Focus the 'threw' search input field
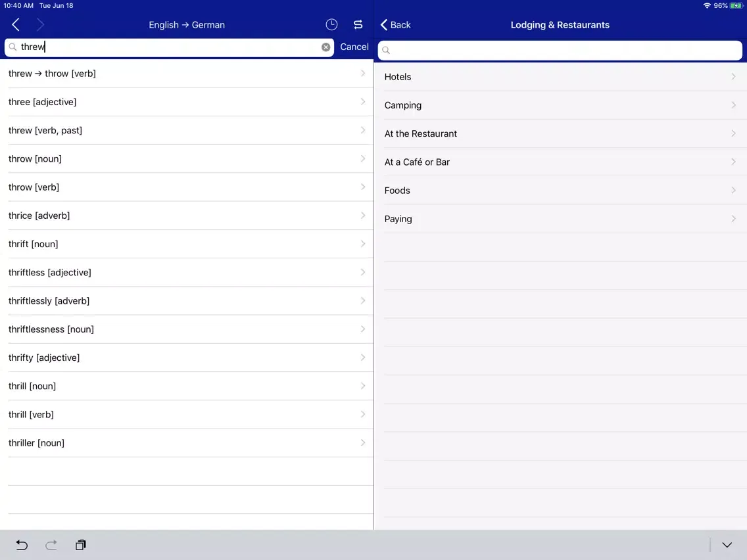 tap(169, 47)
